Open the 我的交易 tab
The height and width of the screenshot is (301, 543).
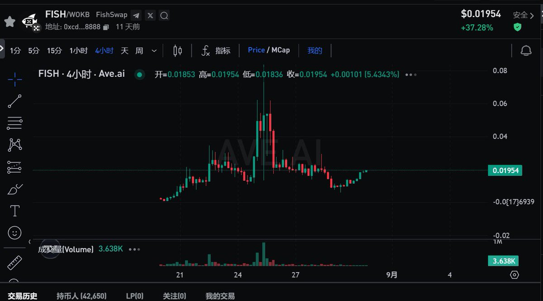tap(220, 296)
